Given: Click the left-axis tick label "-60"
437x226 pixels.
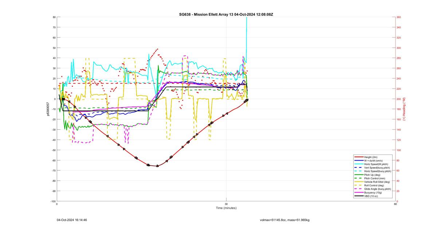Looking at the screenshot, I should (x=54, y=160).
